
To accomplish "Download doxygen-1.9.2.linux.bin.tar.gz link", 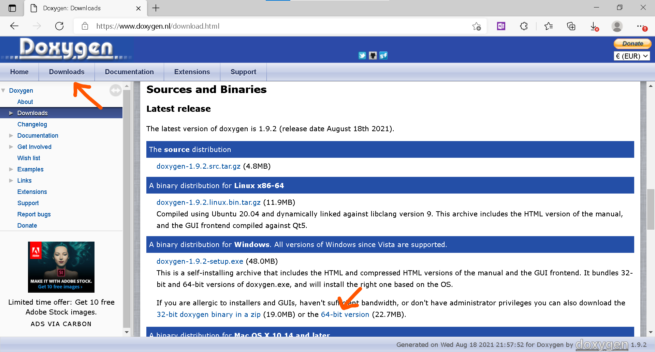I will tap(208, 202).
